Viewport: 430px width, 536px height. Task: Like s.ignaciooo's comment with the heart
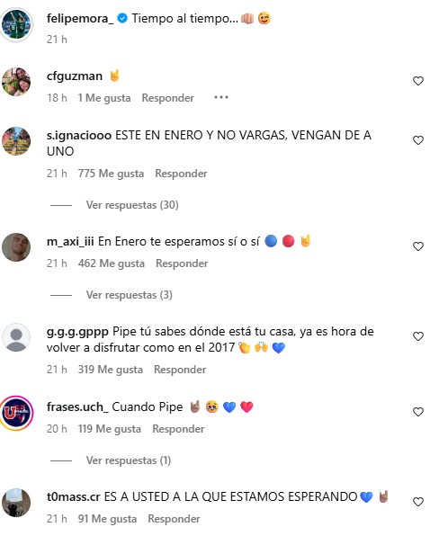pyautogui.click(x=418, y=140)
